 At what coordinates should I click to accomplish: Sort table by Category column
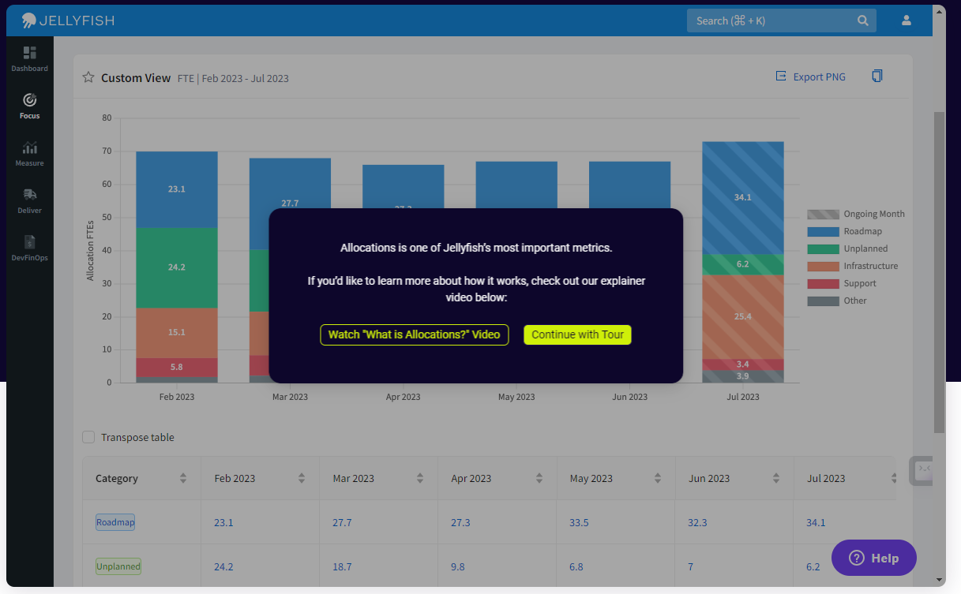click(183, 478)
